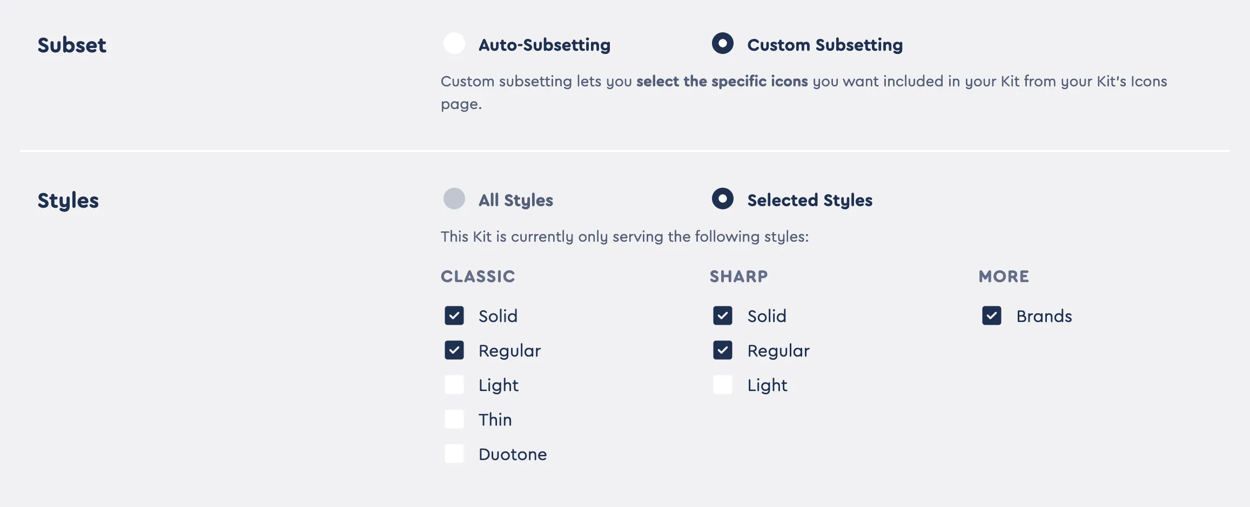Choose All Styles for the kit

pyautogui.click(x=454, y=200)
